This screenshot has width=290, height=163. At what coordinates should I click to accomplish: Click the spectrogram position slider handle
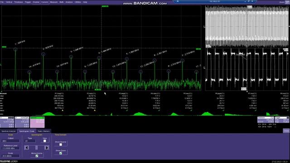click(x=37, y=148)
